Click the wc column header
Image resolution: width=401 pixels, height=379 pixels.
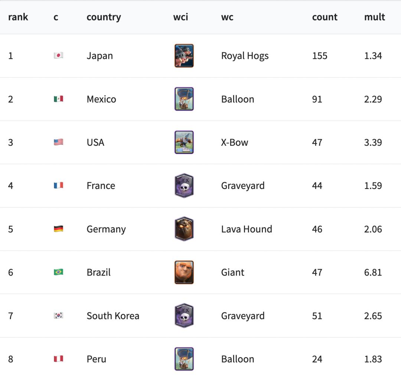[227, 17]
